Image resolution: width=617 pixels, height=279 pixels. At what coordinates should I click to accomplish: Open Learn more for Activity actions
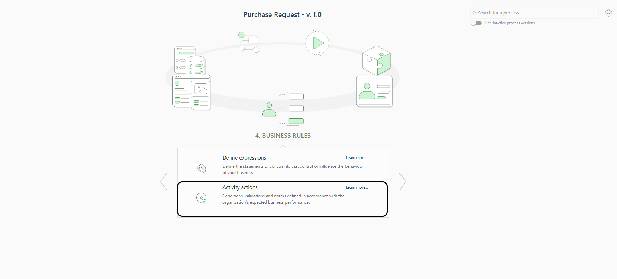coord(357,187)
